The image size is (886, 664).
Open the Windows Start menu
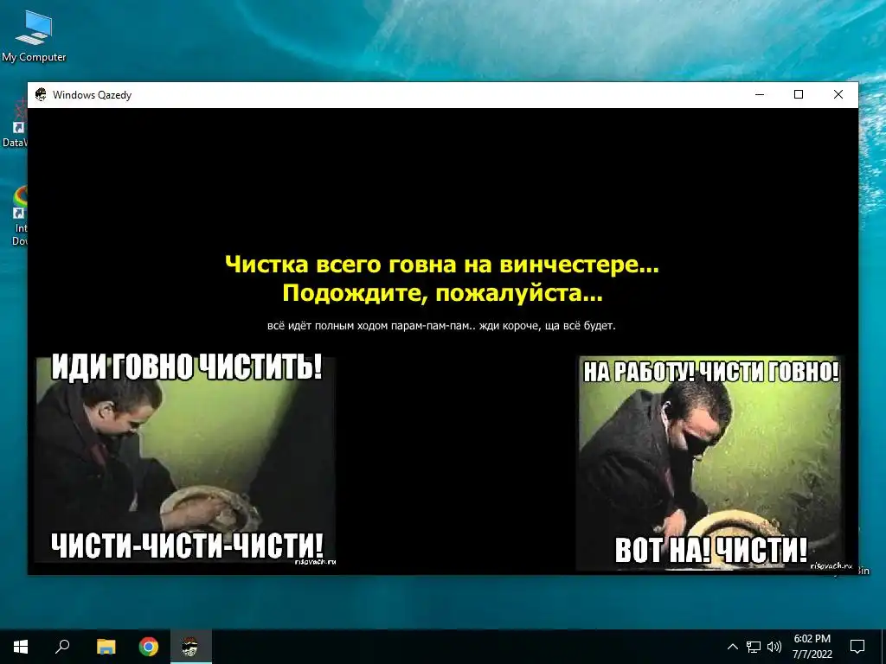pyautogui.click(x=21, y=647)
